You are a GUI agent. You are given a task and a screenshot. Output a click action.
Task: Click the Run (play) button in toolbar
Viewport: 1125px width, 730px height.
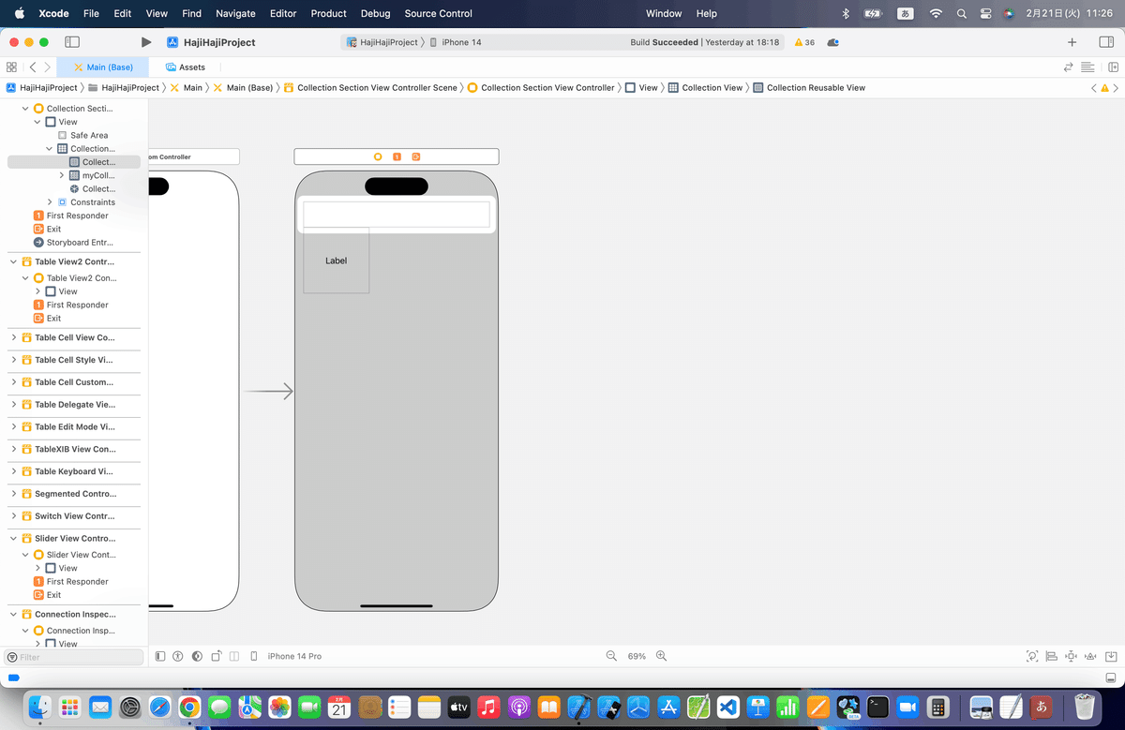[x=145, y=42]
